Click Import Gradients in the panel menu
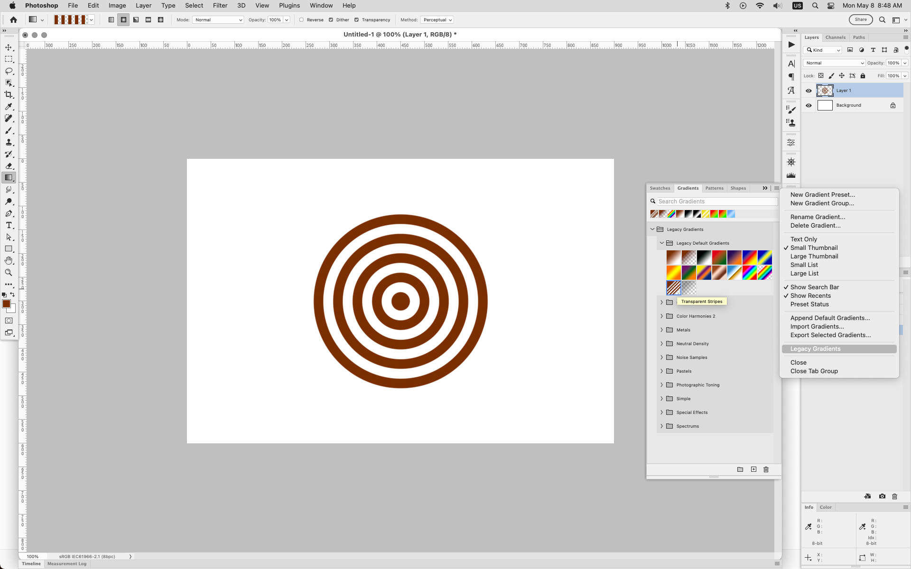 [817, 326]
